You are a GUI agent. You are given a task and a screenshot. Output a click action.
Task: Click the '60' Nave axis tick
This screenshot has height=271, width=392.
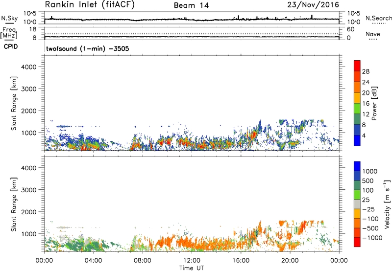pyautogui.click(x=350, y=29)
